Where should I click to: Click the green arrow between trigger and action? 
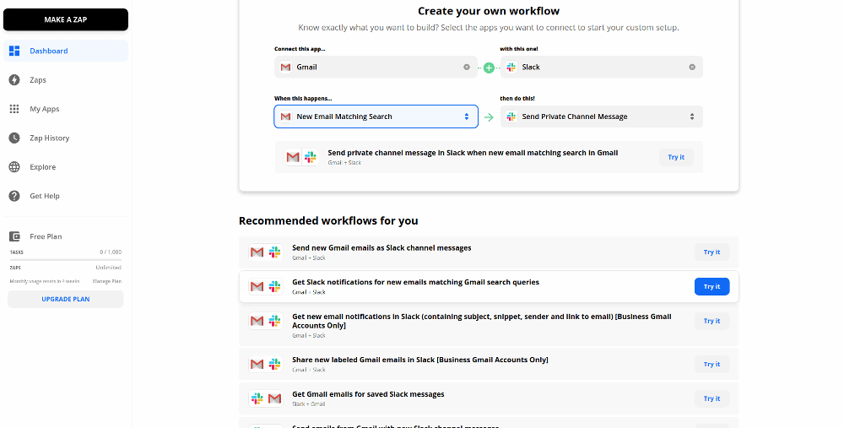point(489,117)
